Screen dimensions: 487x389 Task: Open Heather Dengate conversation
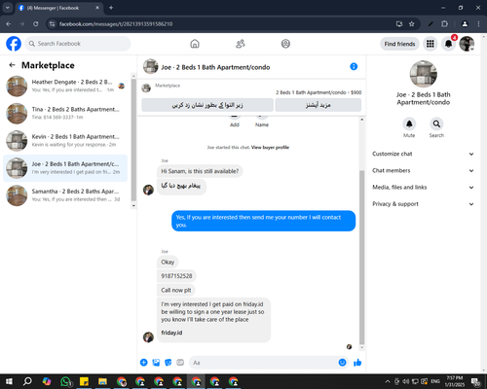(x=65, y=87)
